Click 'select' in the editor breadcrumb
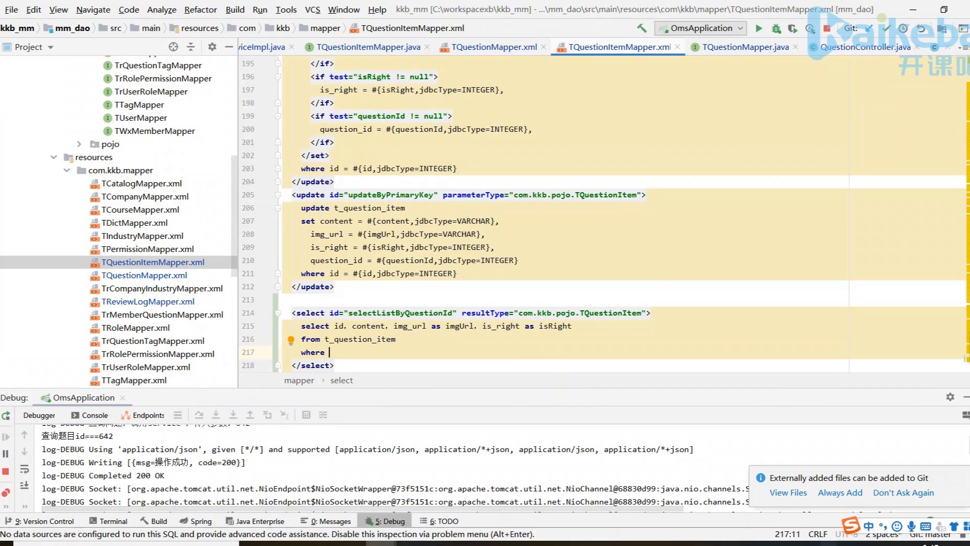The height and width of the screenshot is (546, 970). point(342,380)
